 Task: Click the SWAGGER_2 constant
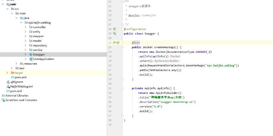pos(203,52)
